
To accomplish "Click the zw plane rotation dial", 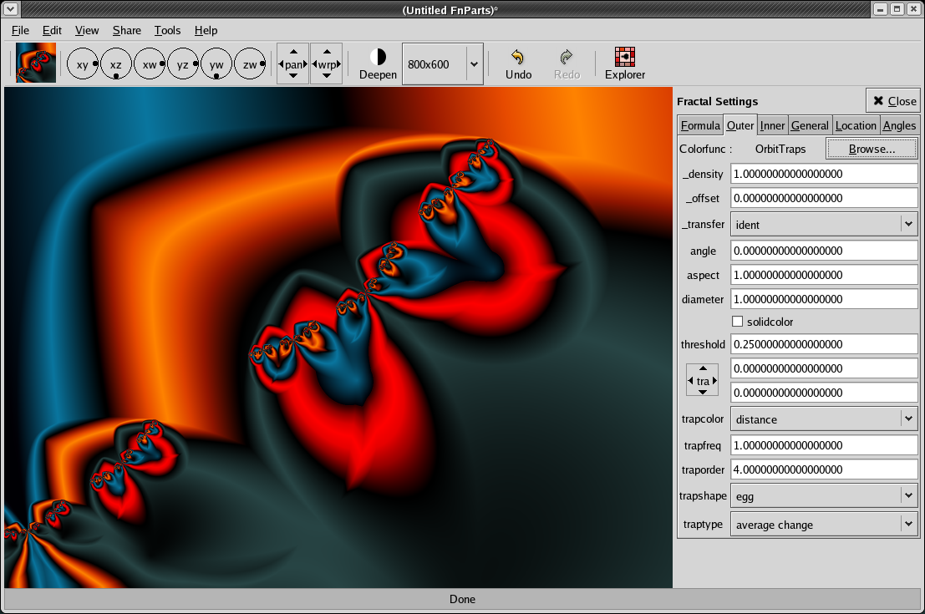I will 250,64.
